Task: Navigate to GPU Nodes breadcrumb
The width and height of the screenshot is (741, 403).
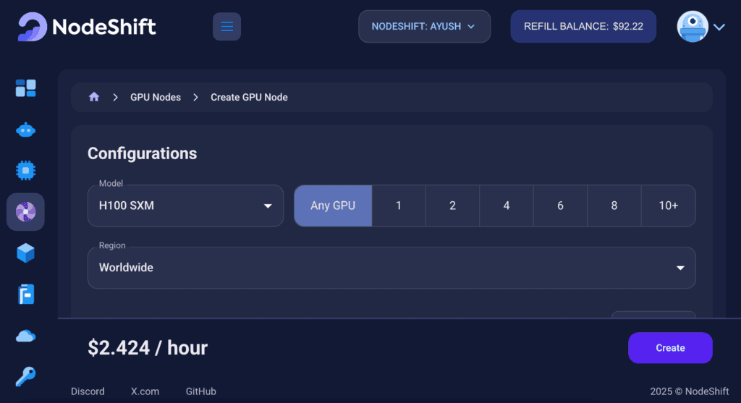Action: 156,98
